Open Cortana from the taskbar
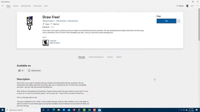 [43, 110]
